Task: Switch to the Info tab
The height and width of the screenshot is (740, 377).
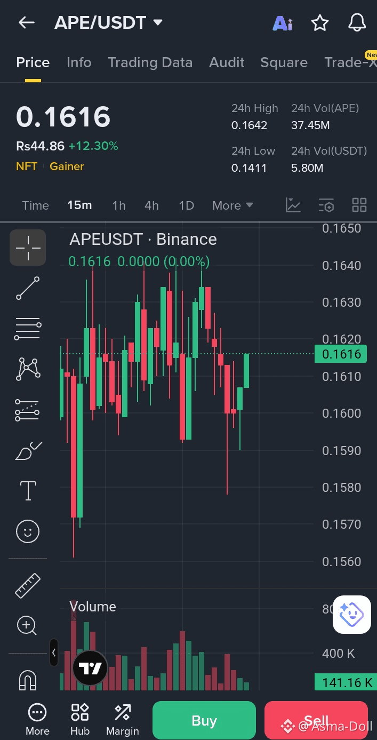Action: coord(79,62)
